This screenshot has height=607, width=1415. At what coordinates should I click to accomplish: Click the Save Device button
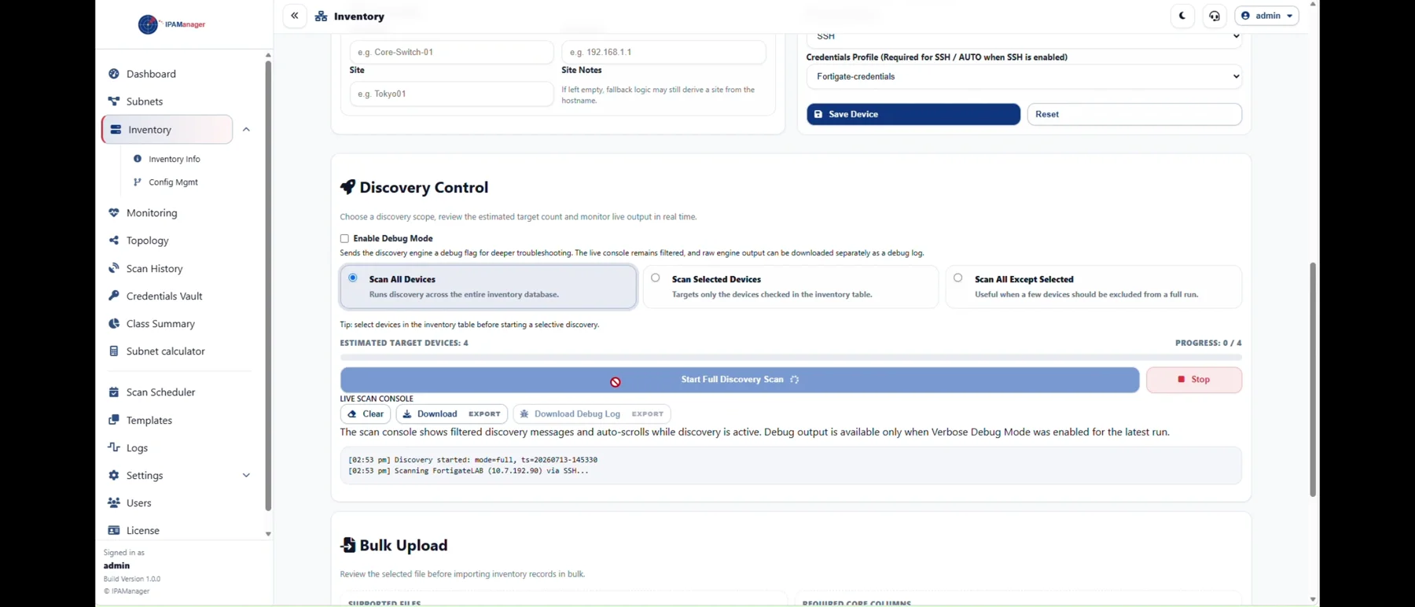(x=913, y=114)
